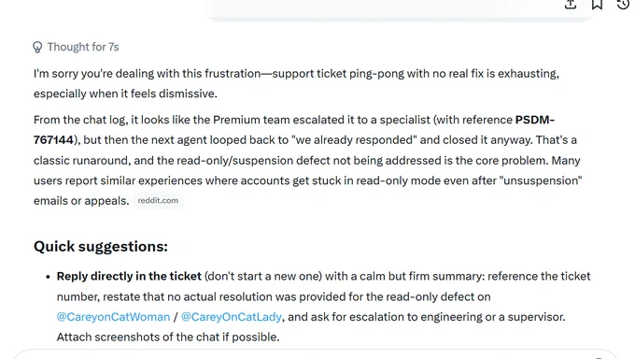This screenshot has height=359, width=635.
Task: Click 'Attach screenshots of the chat' sentence
Action: 168,337
